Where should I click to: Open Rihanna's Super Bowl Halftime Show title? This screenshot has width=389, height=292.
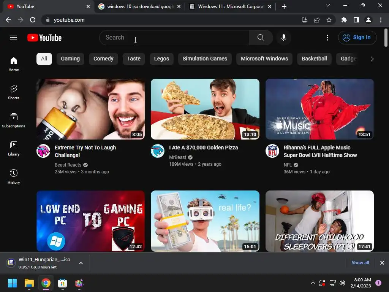click(x=320, y=151)
